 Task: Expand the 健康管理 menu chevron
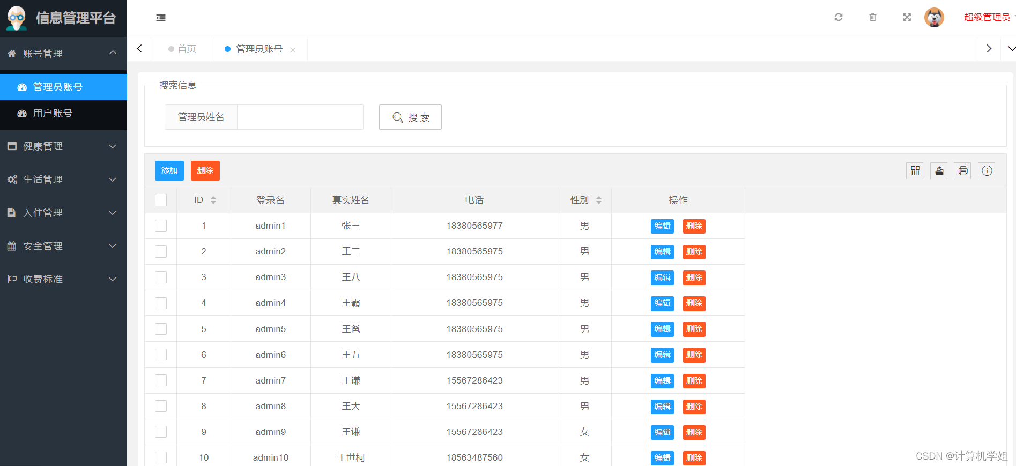(x=113, y=146)
